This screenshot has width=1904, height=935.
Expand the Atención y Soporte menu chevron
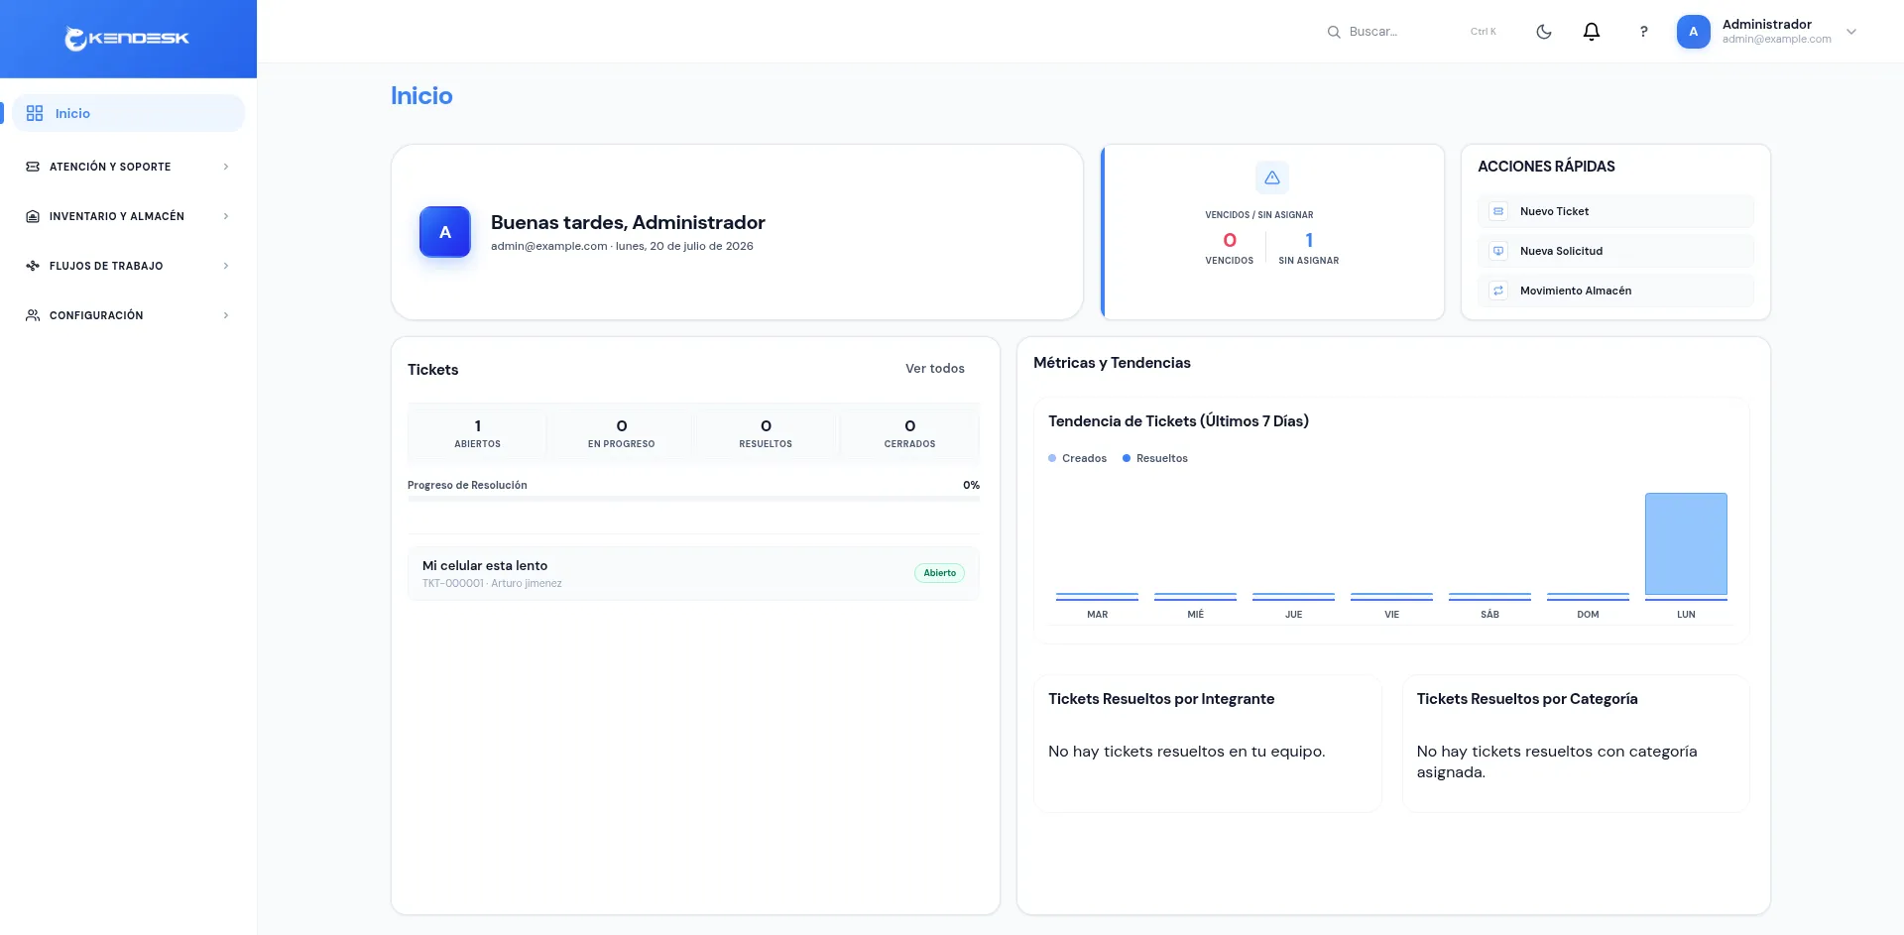[226, 167]
